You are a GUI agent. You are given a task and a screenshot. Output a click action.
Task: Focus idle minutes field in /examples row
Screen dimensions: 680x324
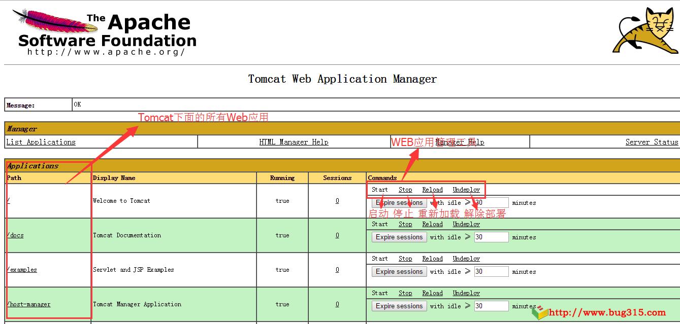[491, 272]
